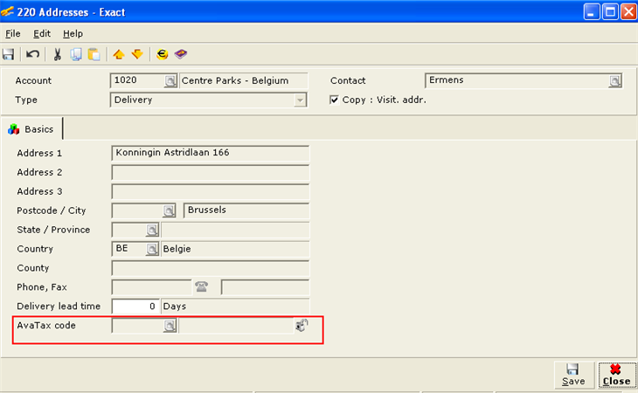
Task: Open Account lookup browse icon
Action: [170, 81]
